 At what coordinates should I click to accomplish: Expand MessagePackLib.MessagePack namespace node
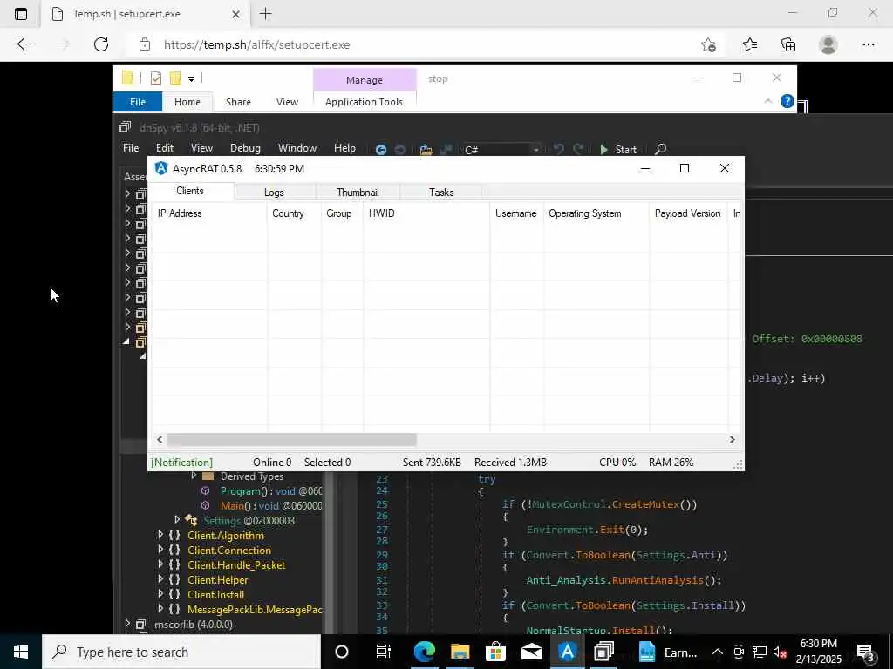coord(160,609)
